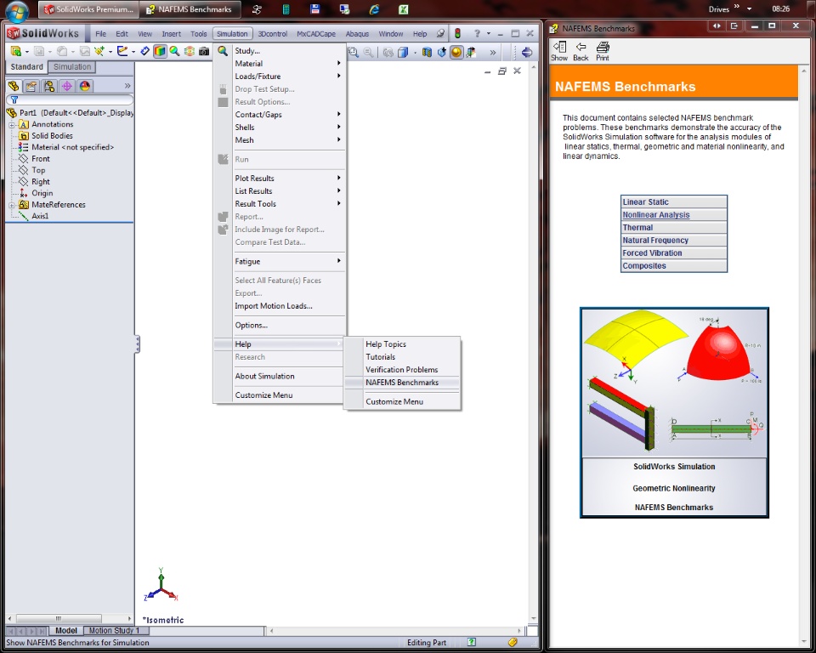Screen dimensions: 816x653
Task: Switch to the Standard tab
Action: click(26, 66)
